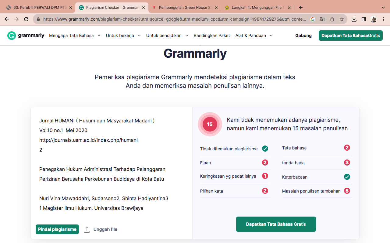Open the browser downloads icon

[x=354, y=19]
